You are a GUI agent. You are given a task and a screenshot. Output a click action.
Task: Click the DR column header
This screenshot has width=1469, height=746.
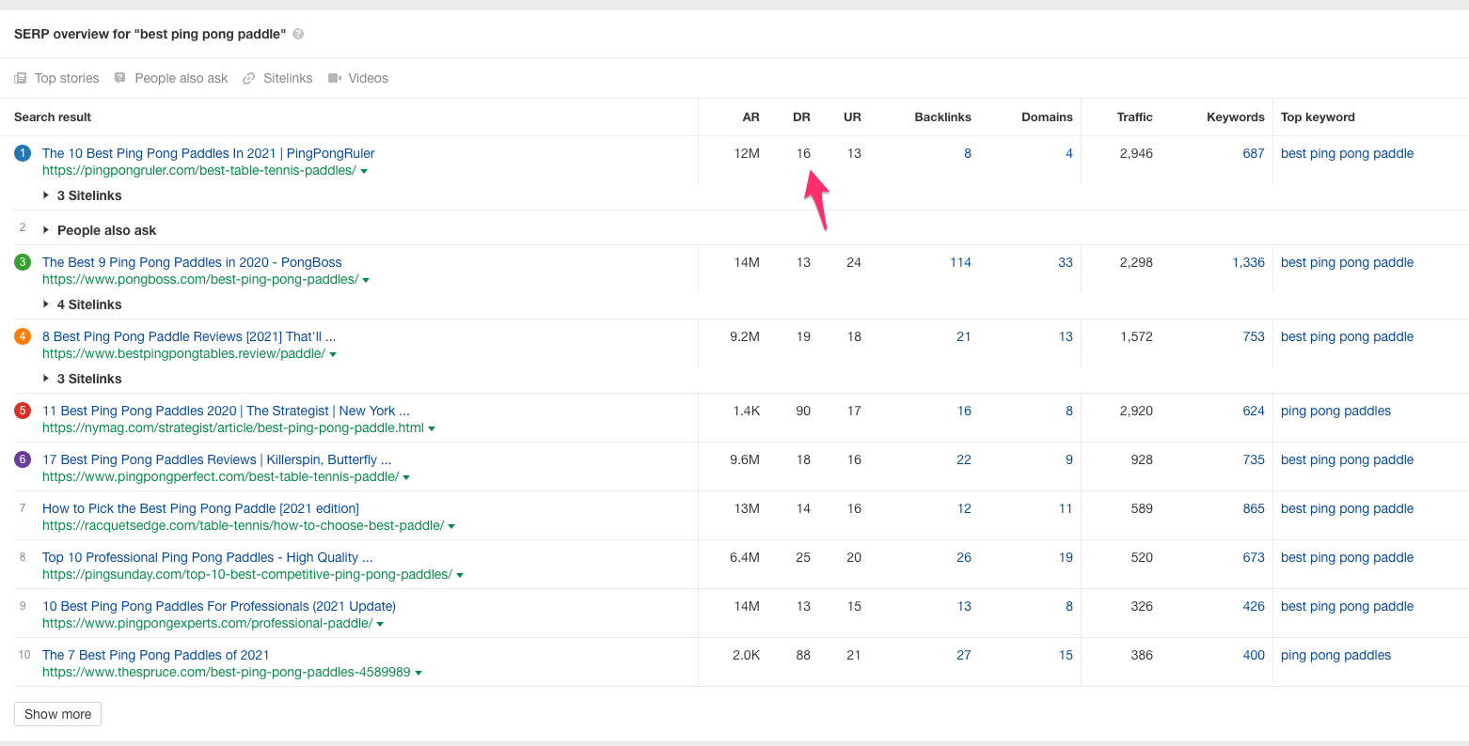[x=801, y=117]
